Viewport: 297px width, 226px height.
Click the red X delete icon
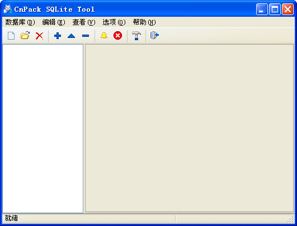[x=39, y=36]
